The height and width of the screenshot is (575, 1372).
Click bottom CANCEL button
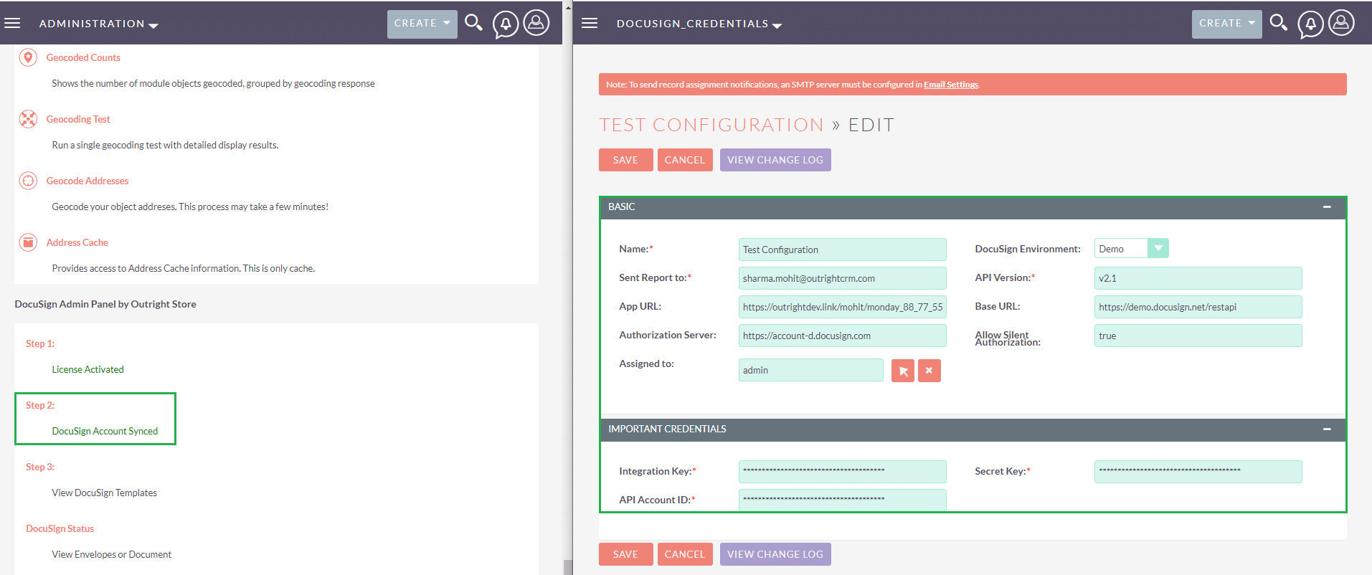click(x=685, y=554)
